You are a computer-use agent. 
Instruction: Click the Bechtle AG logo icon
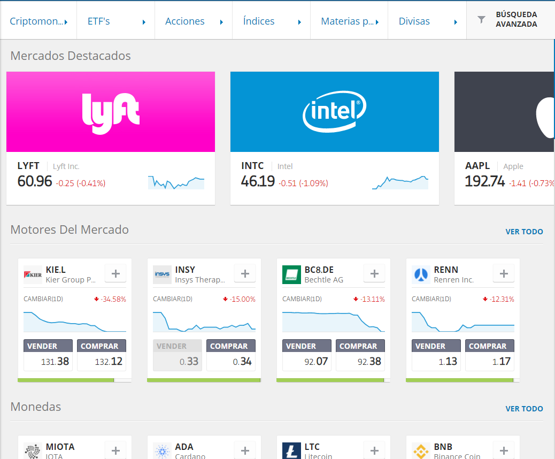point(291,275)
